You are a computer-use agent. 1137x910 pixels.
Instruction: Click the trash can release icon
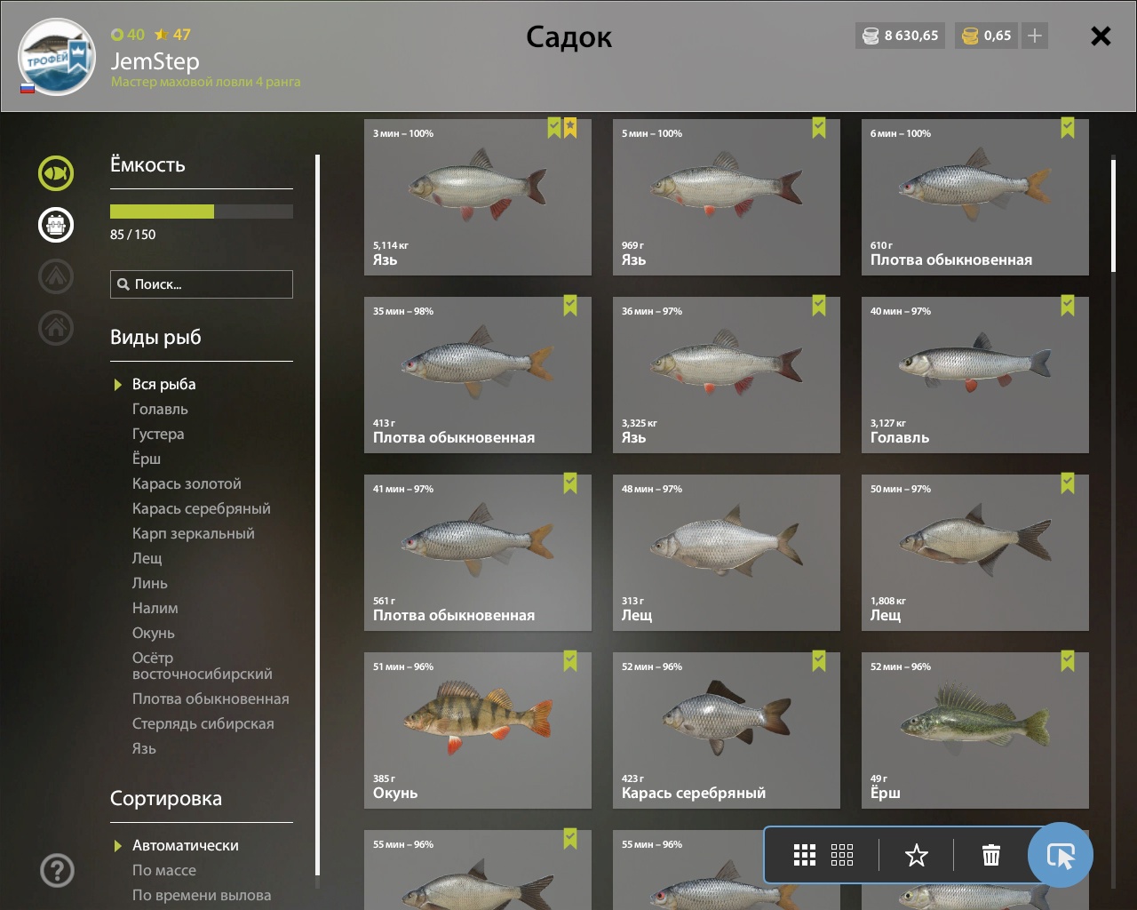pyautogui.click(x=991, y=856)
